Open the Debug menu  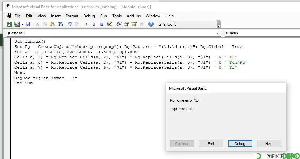coord(89,16)
